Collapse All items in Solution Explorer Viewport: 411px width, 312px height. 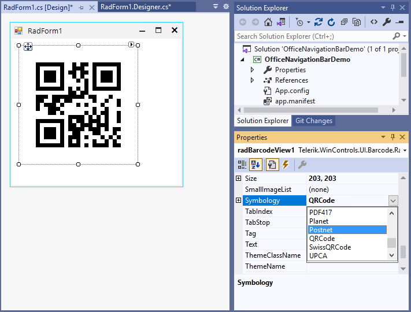click(344, 23)
